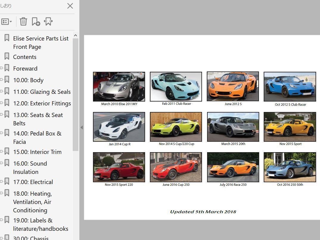Screen dimensions: 320x240
Task: Click bookmark icon beside 10.00: Body
Action: pos(7,79)
